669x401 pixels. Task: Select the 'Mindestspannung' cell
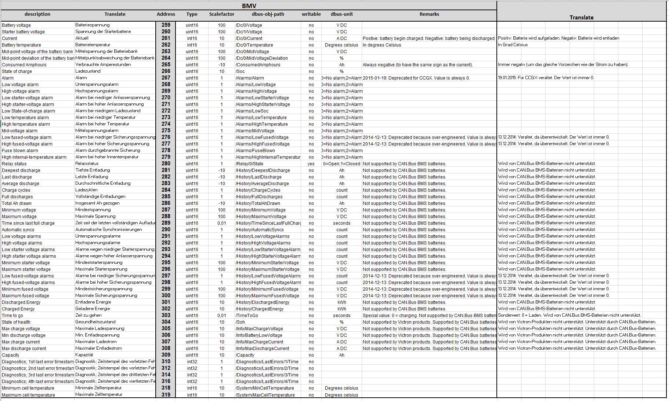pos(115,210)
